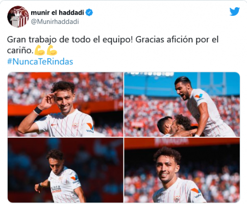
Task: Open the 'munir el haddadi' display name
Action: pos(57,13)
